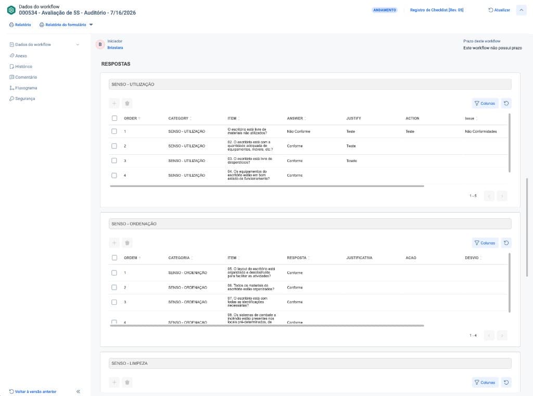The image size is (533, 396).
Task: Collapse the sidebar with double chevron
Action: [78, 392]
